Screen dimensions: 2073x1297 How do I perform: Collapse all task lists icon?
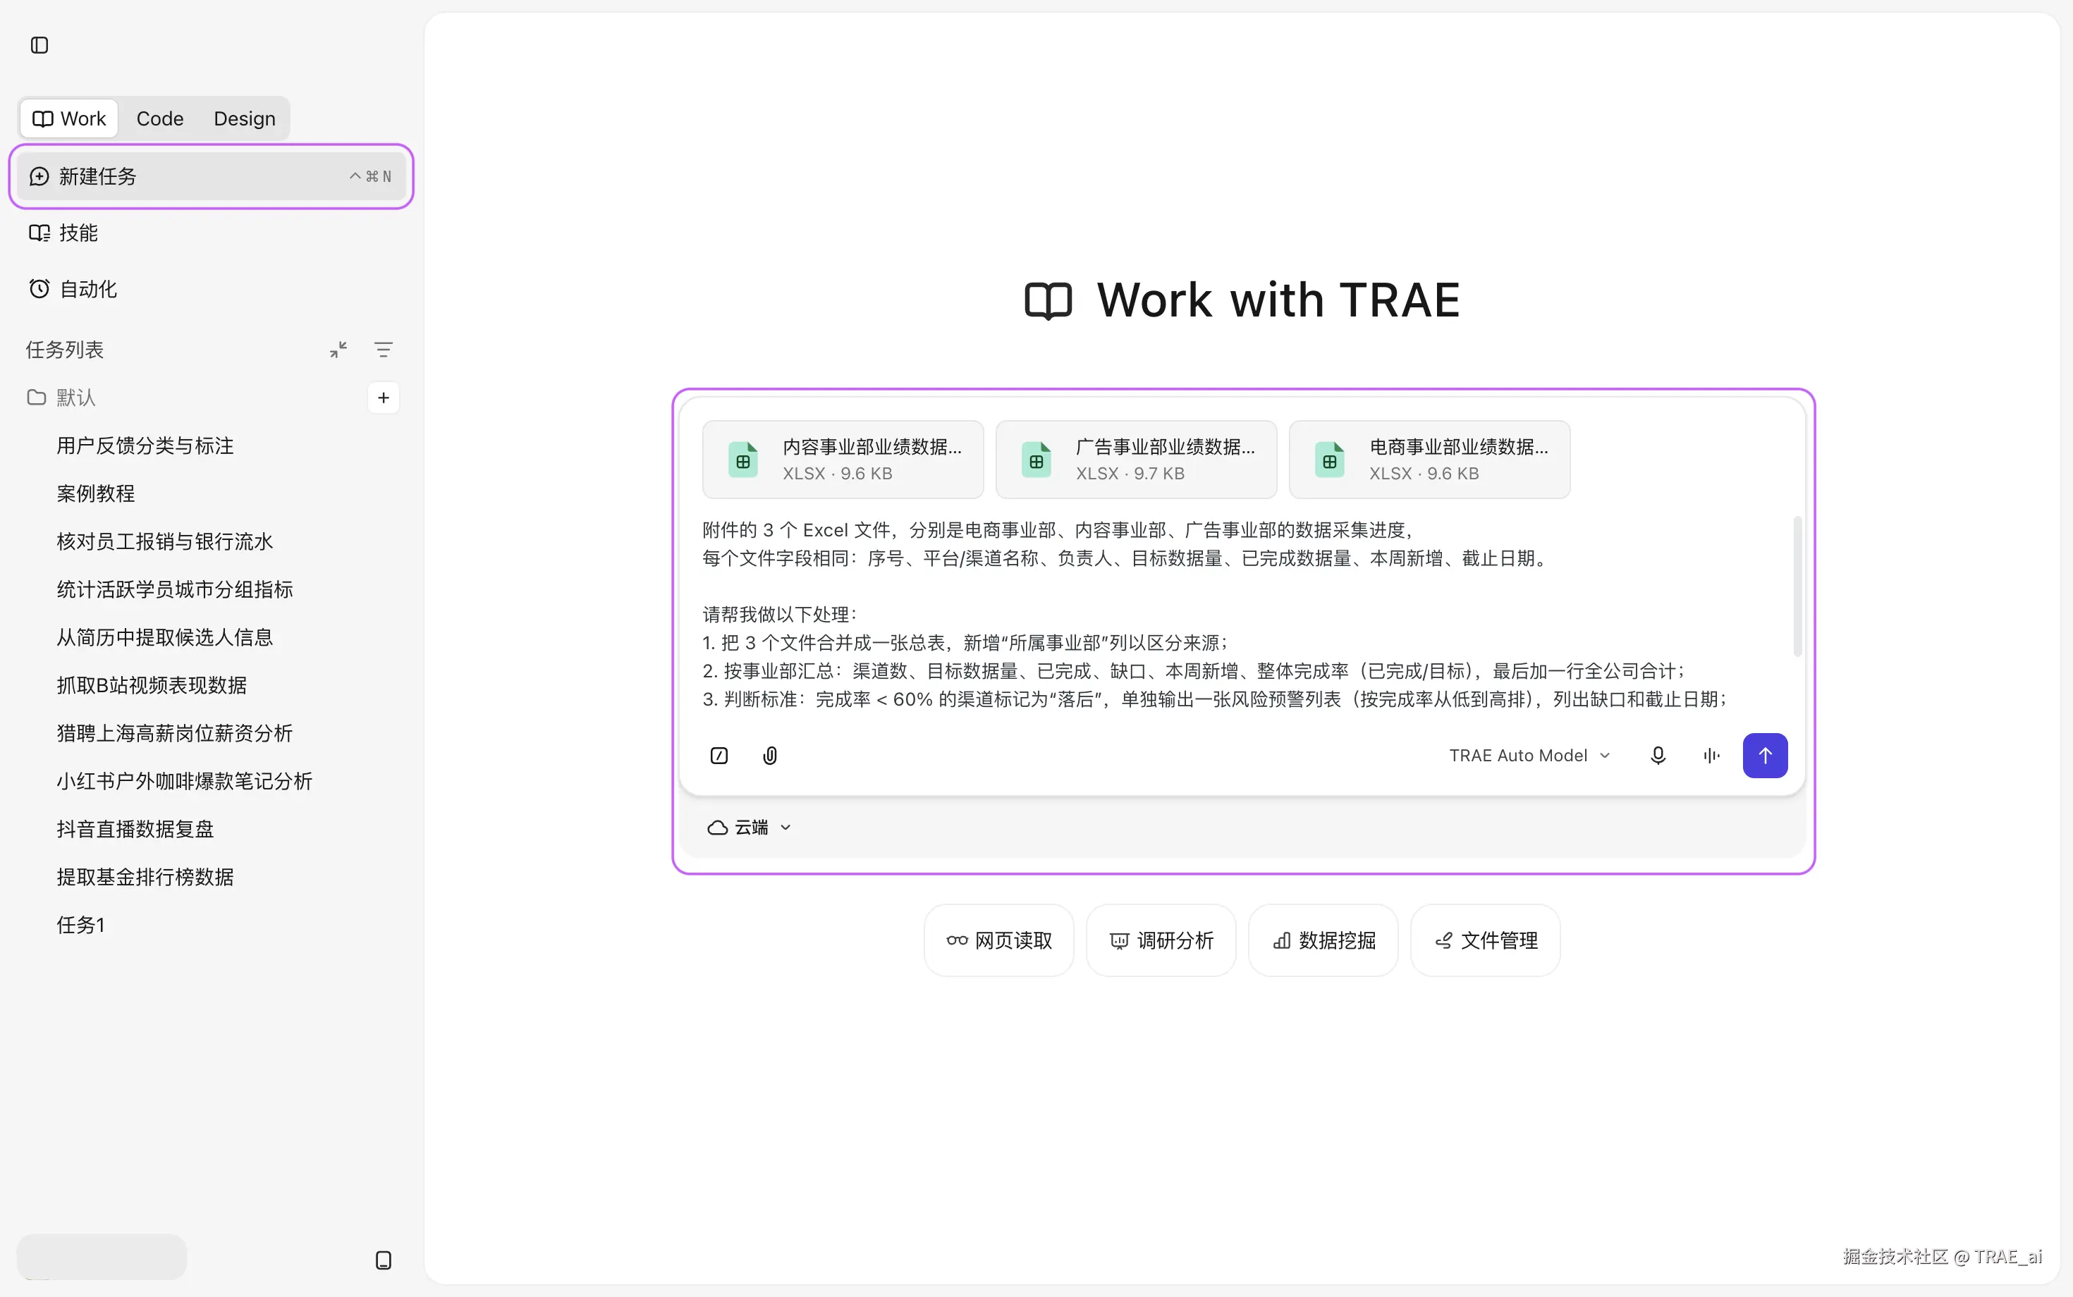(338, 349)
